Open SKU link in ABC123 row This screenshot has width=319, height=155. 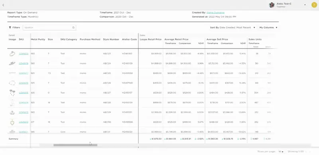[24, 54]
